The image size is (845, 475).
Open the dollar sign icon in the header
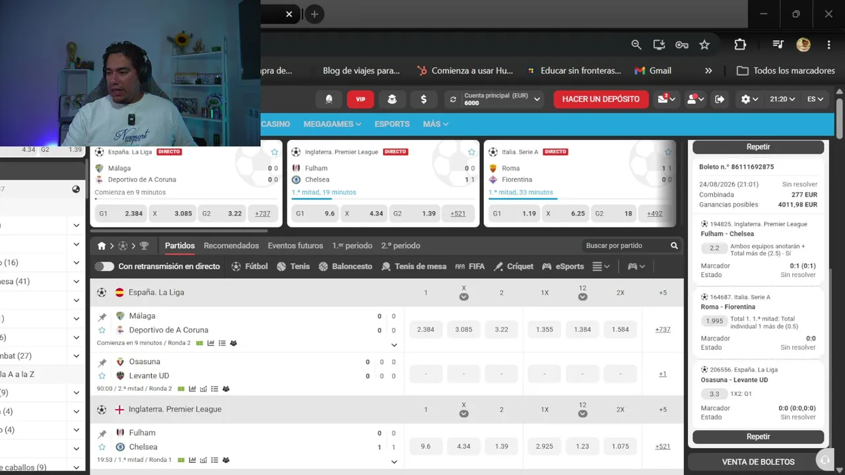[x=424, y=99]
